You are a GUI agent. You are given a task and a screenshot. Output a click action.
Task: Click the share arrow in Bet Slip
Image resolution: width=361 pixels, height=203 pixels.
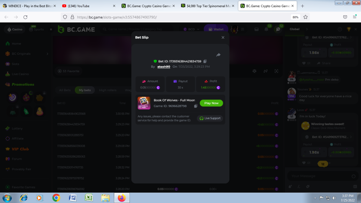[218, 55]
